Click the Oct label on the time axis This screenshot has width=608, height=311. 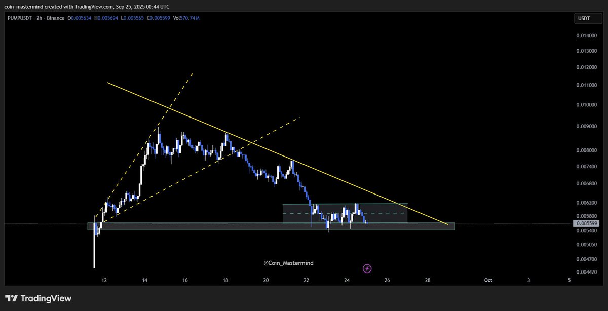coord(488,280)
